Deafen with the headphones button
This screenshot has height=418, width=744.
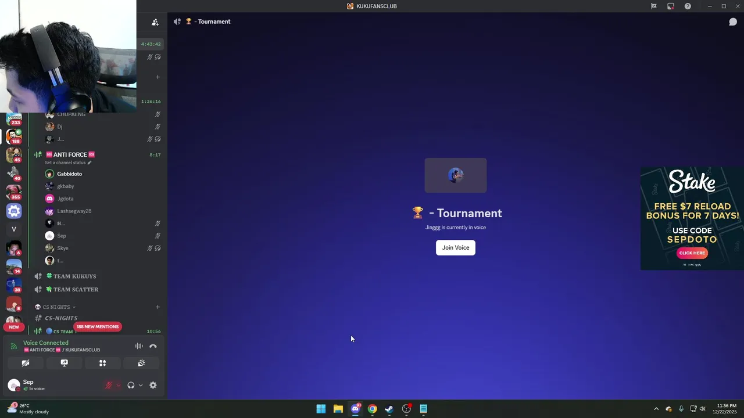point(131,385)
